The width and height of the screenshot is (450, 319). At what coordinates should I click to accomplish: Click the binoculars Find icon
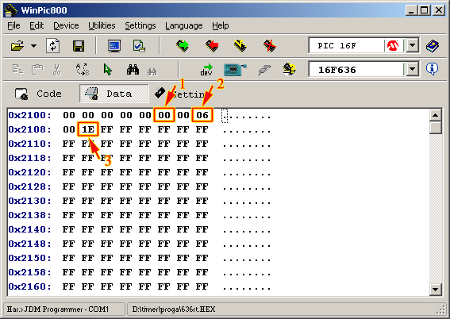[133, 69]
